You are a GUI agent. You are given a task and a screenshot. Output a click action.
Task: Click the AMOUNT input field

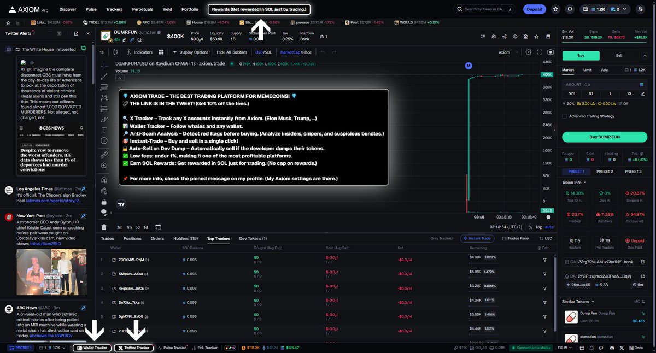605,85
